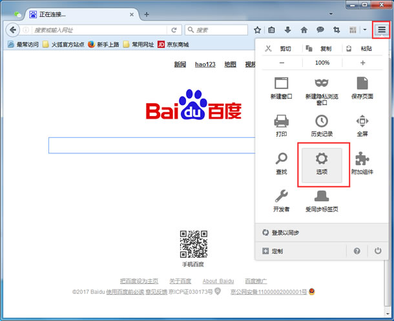Select the 正在连接... tab

[x=81, y=15]
